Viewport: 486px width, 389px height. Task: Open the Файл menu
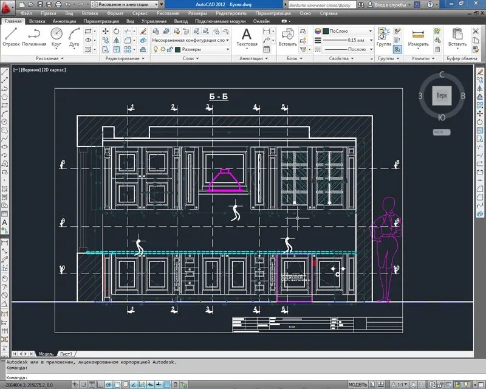[x=26, y=13]
